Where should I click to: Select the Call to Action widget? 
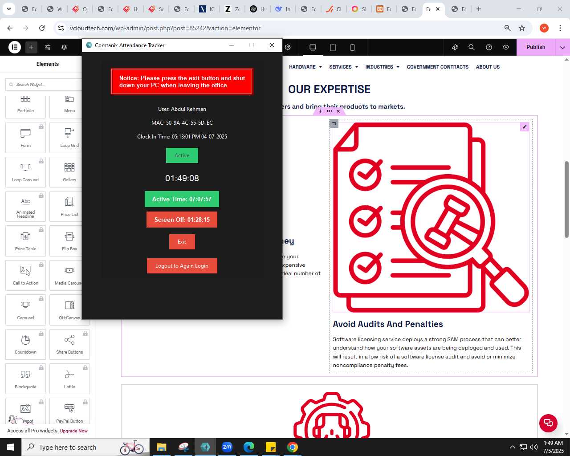click(x=25, y=275)
